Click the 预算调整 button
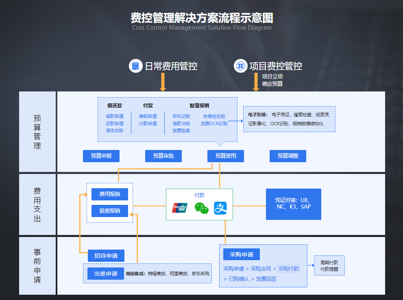Viewport: 403px width, 300px height. tap(288, 156)
